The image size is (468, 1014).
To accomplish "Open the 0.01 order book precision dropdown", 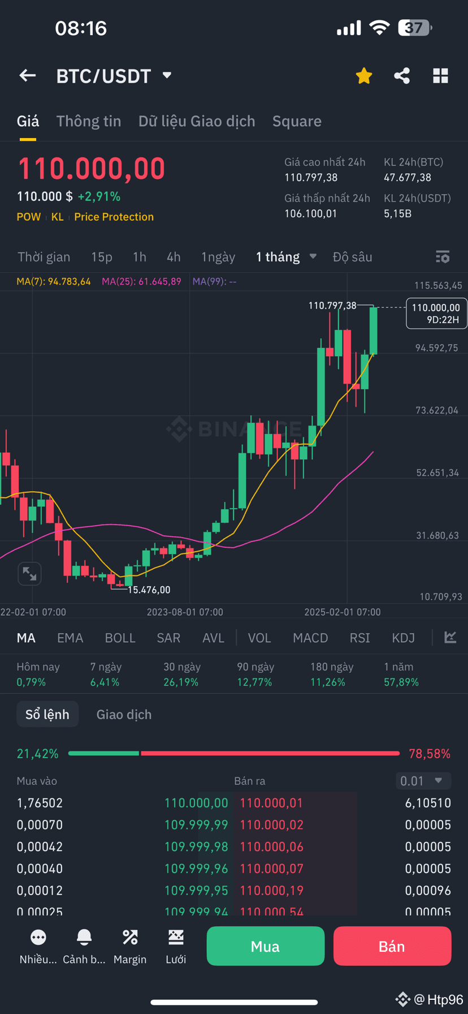I will (423, 780).
